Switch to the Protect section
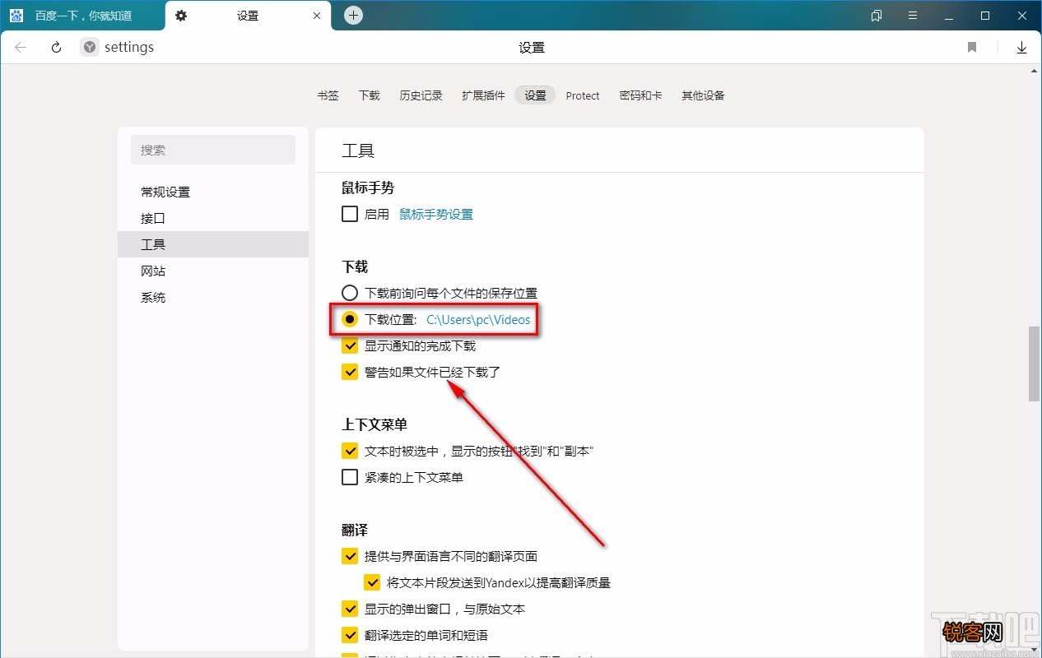The height and width of the screenshot is (658, 1042). (583, 95)
